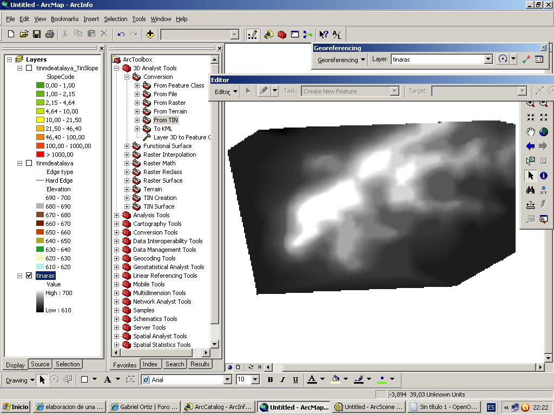The width and height of the screenshot is (554, 415).
Task: Undo the last action
Action: click(121, 34)
